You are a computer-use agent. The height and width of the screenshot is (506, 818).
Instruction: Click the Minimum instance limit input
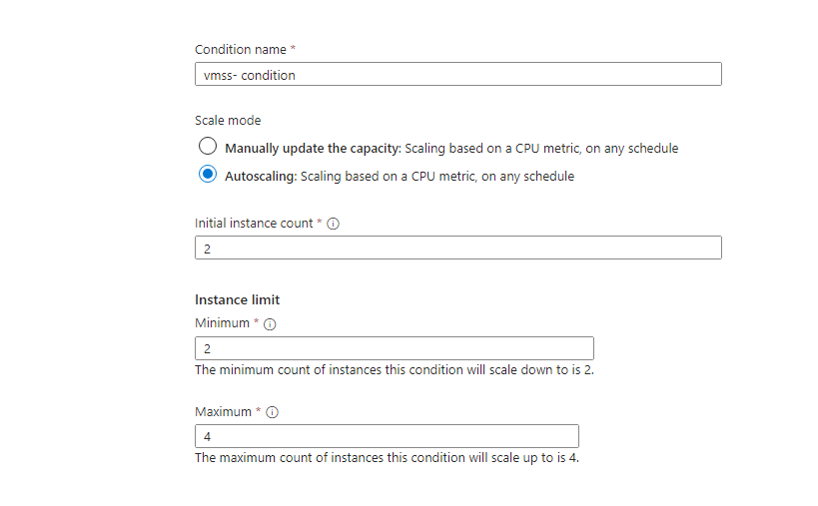pyautogui.click(x=394, y=348)
